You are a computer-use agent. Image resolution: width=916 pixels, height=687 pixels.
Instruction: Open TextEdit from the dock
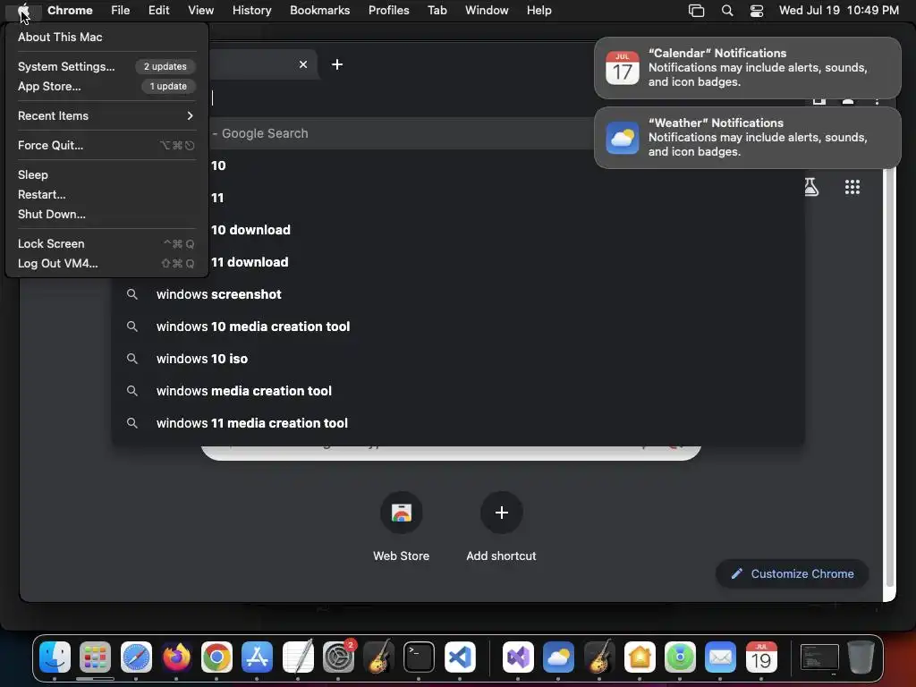tap(298, 657)
